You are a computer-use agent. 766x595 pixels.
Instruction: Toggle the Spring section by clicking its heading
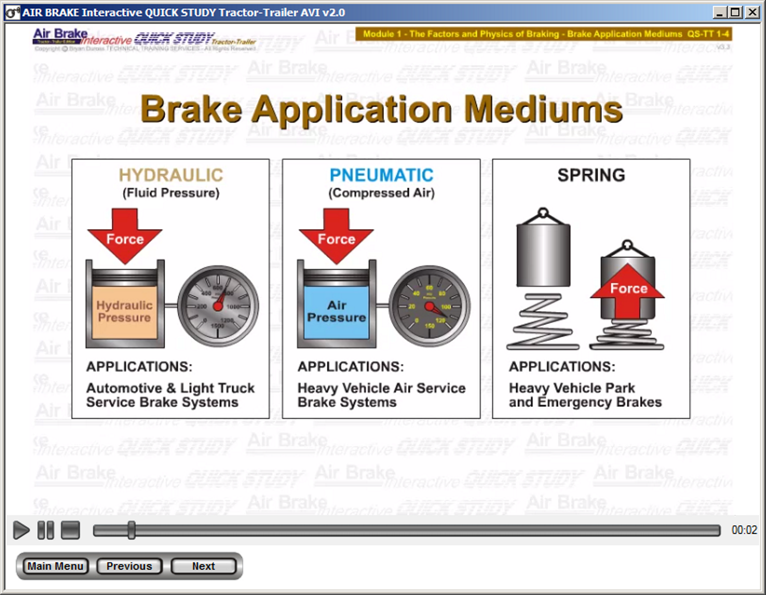(591, 175)
